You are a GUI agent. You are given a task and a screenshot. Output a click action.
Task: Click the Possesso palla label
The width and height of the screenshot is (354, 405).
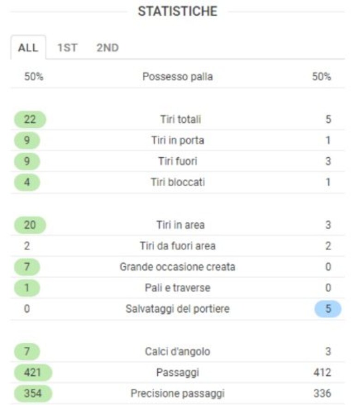178,77
